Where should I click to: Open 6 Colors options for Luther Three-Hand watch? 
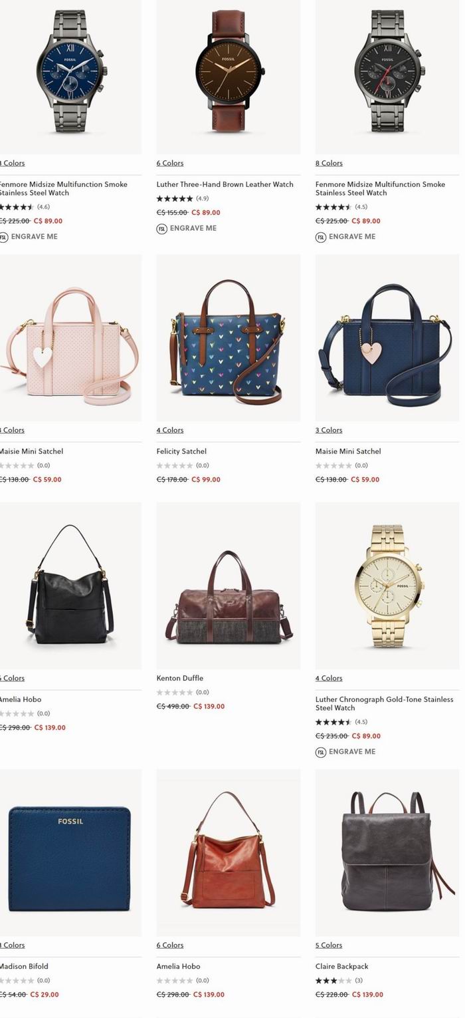[x=170, y=163]
